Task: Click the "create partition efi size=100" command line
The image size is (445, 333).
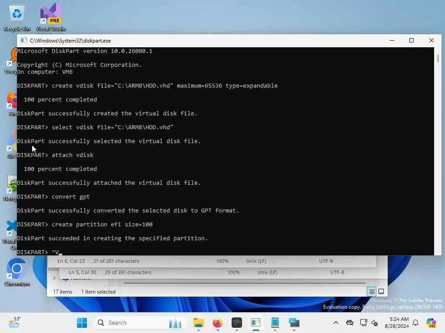Action: click(x=85, y=224)
